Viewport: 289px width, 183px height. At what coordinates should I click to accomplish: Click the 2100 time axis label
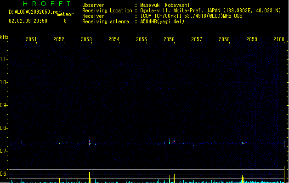pos(279,39)
